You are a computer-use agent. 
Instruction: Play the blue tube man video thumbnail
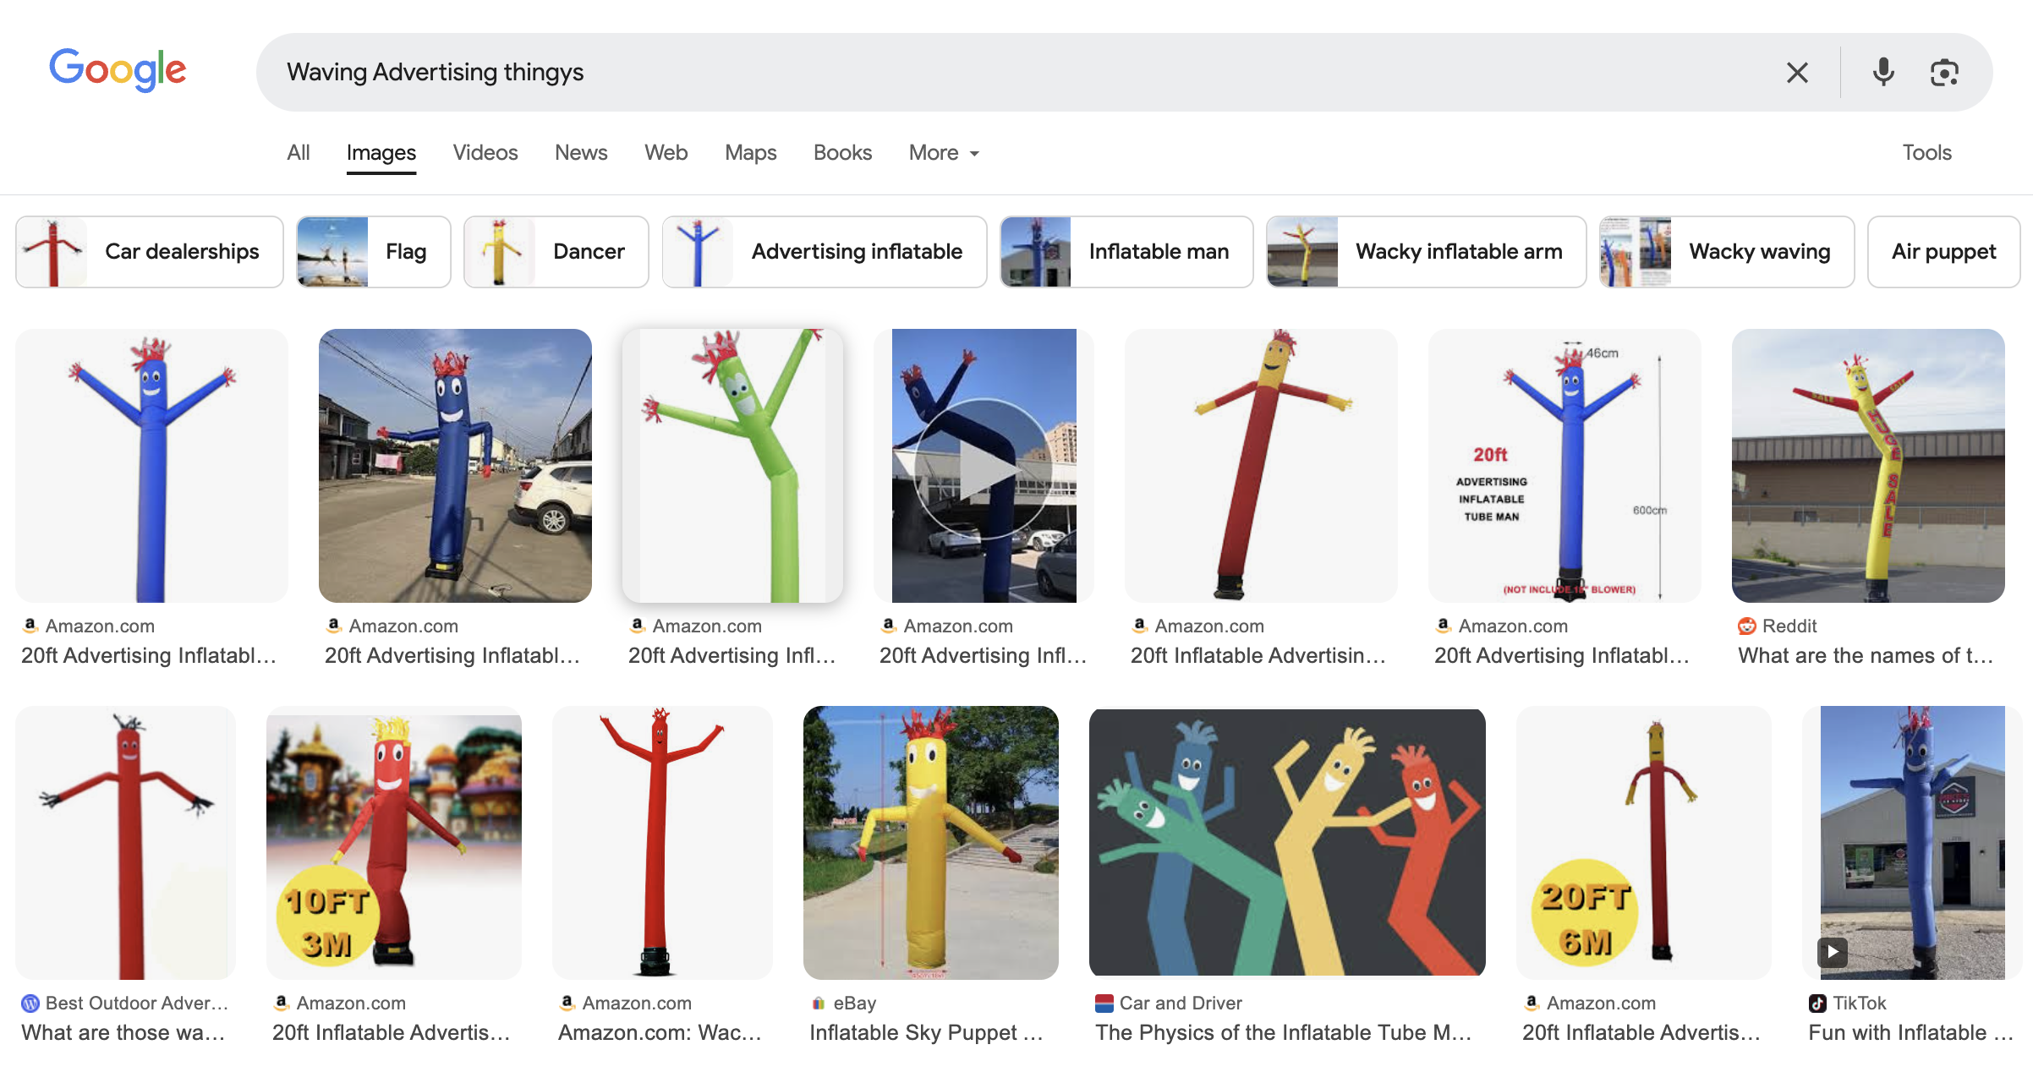coord(984,467)
